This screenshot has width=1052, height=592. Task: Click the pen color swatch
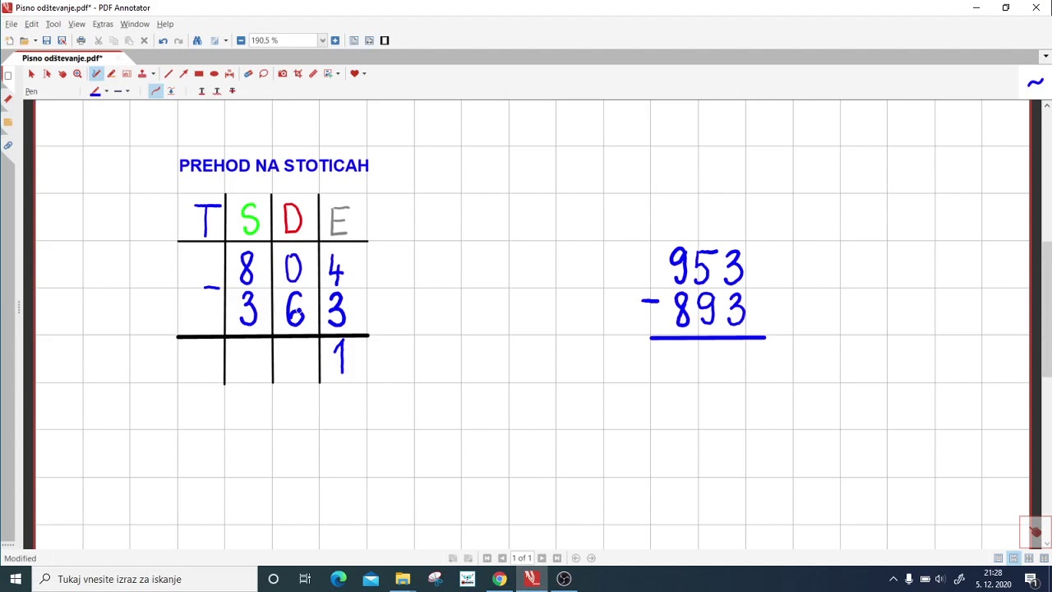95,91
